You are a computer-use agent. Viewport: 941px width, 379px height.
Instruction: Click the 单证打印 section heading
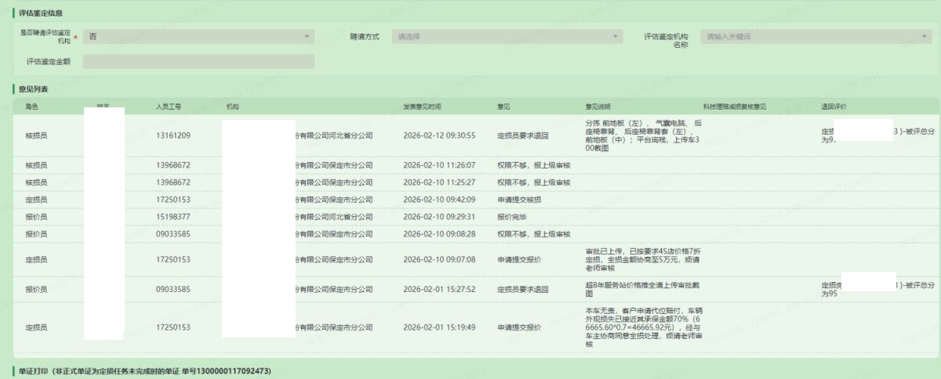tap(35, 370)
